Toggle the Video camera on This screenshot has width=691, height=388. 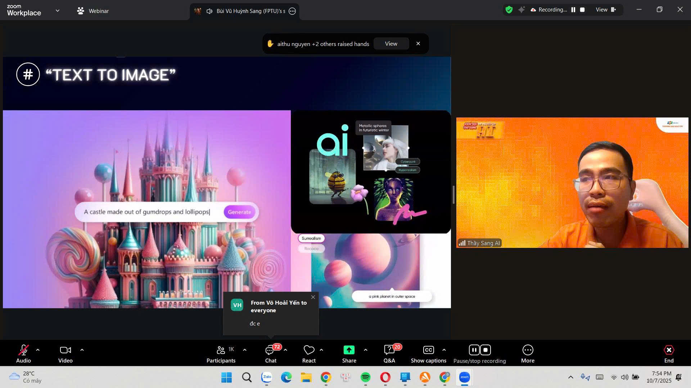(65, 350)
